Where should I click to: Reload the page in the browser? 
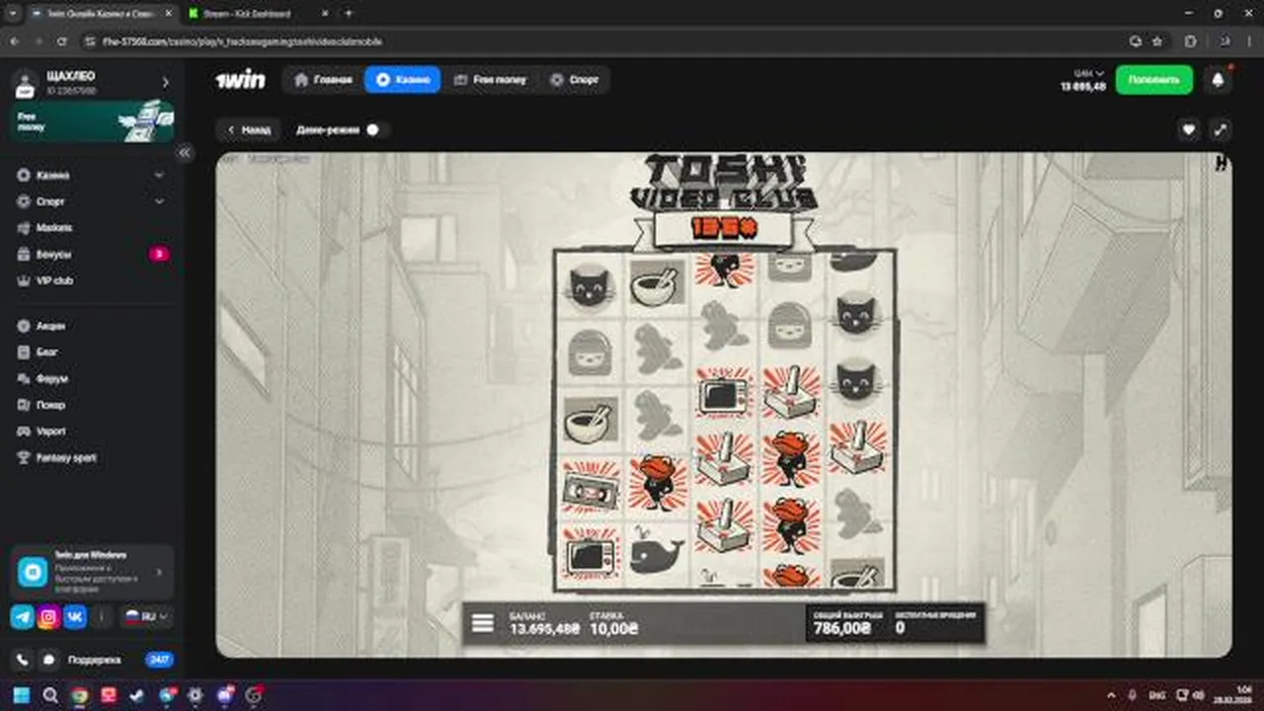coord(62,41)
